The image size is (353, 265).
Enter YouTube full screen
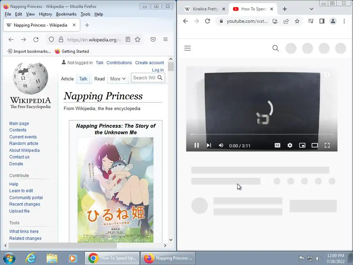327,145
